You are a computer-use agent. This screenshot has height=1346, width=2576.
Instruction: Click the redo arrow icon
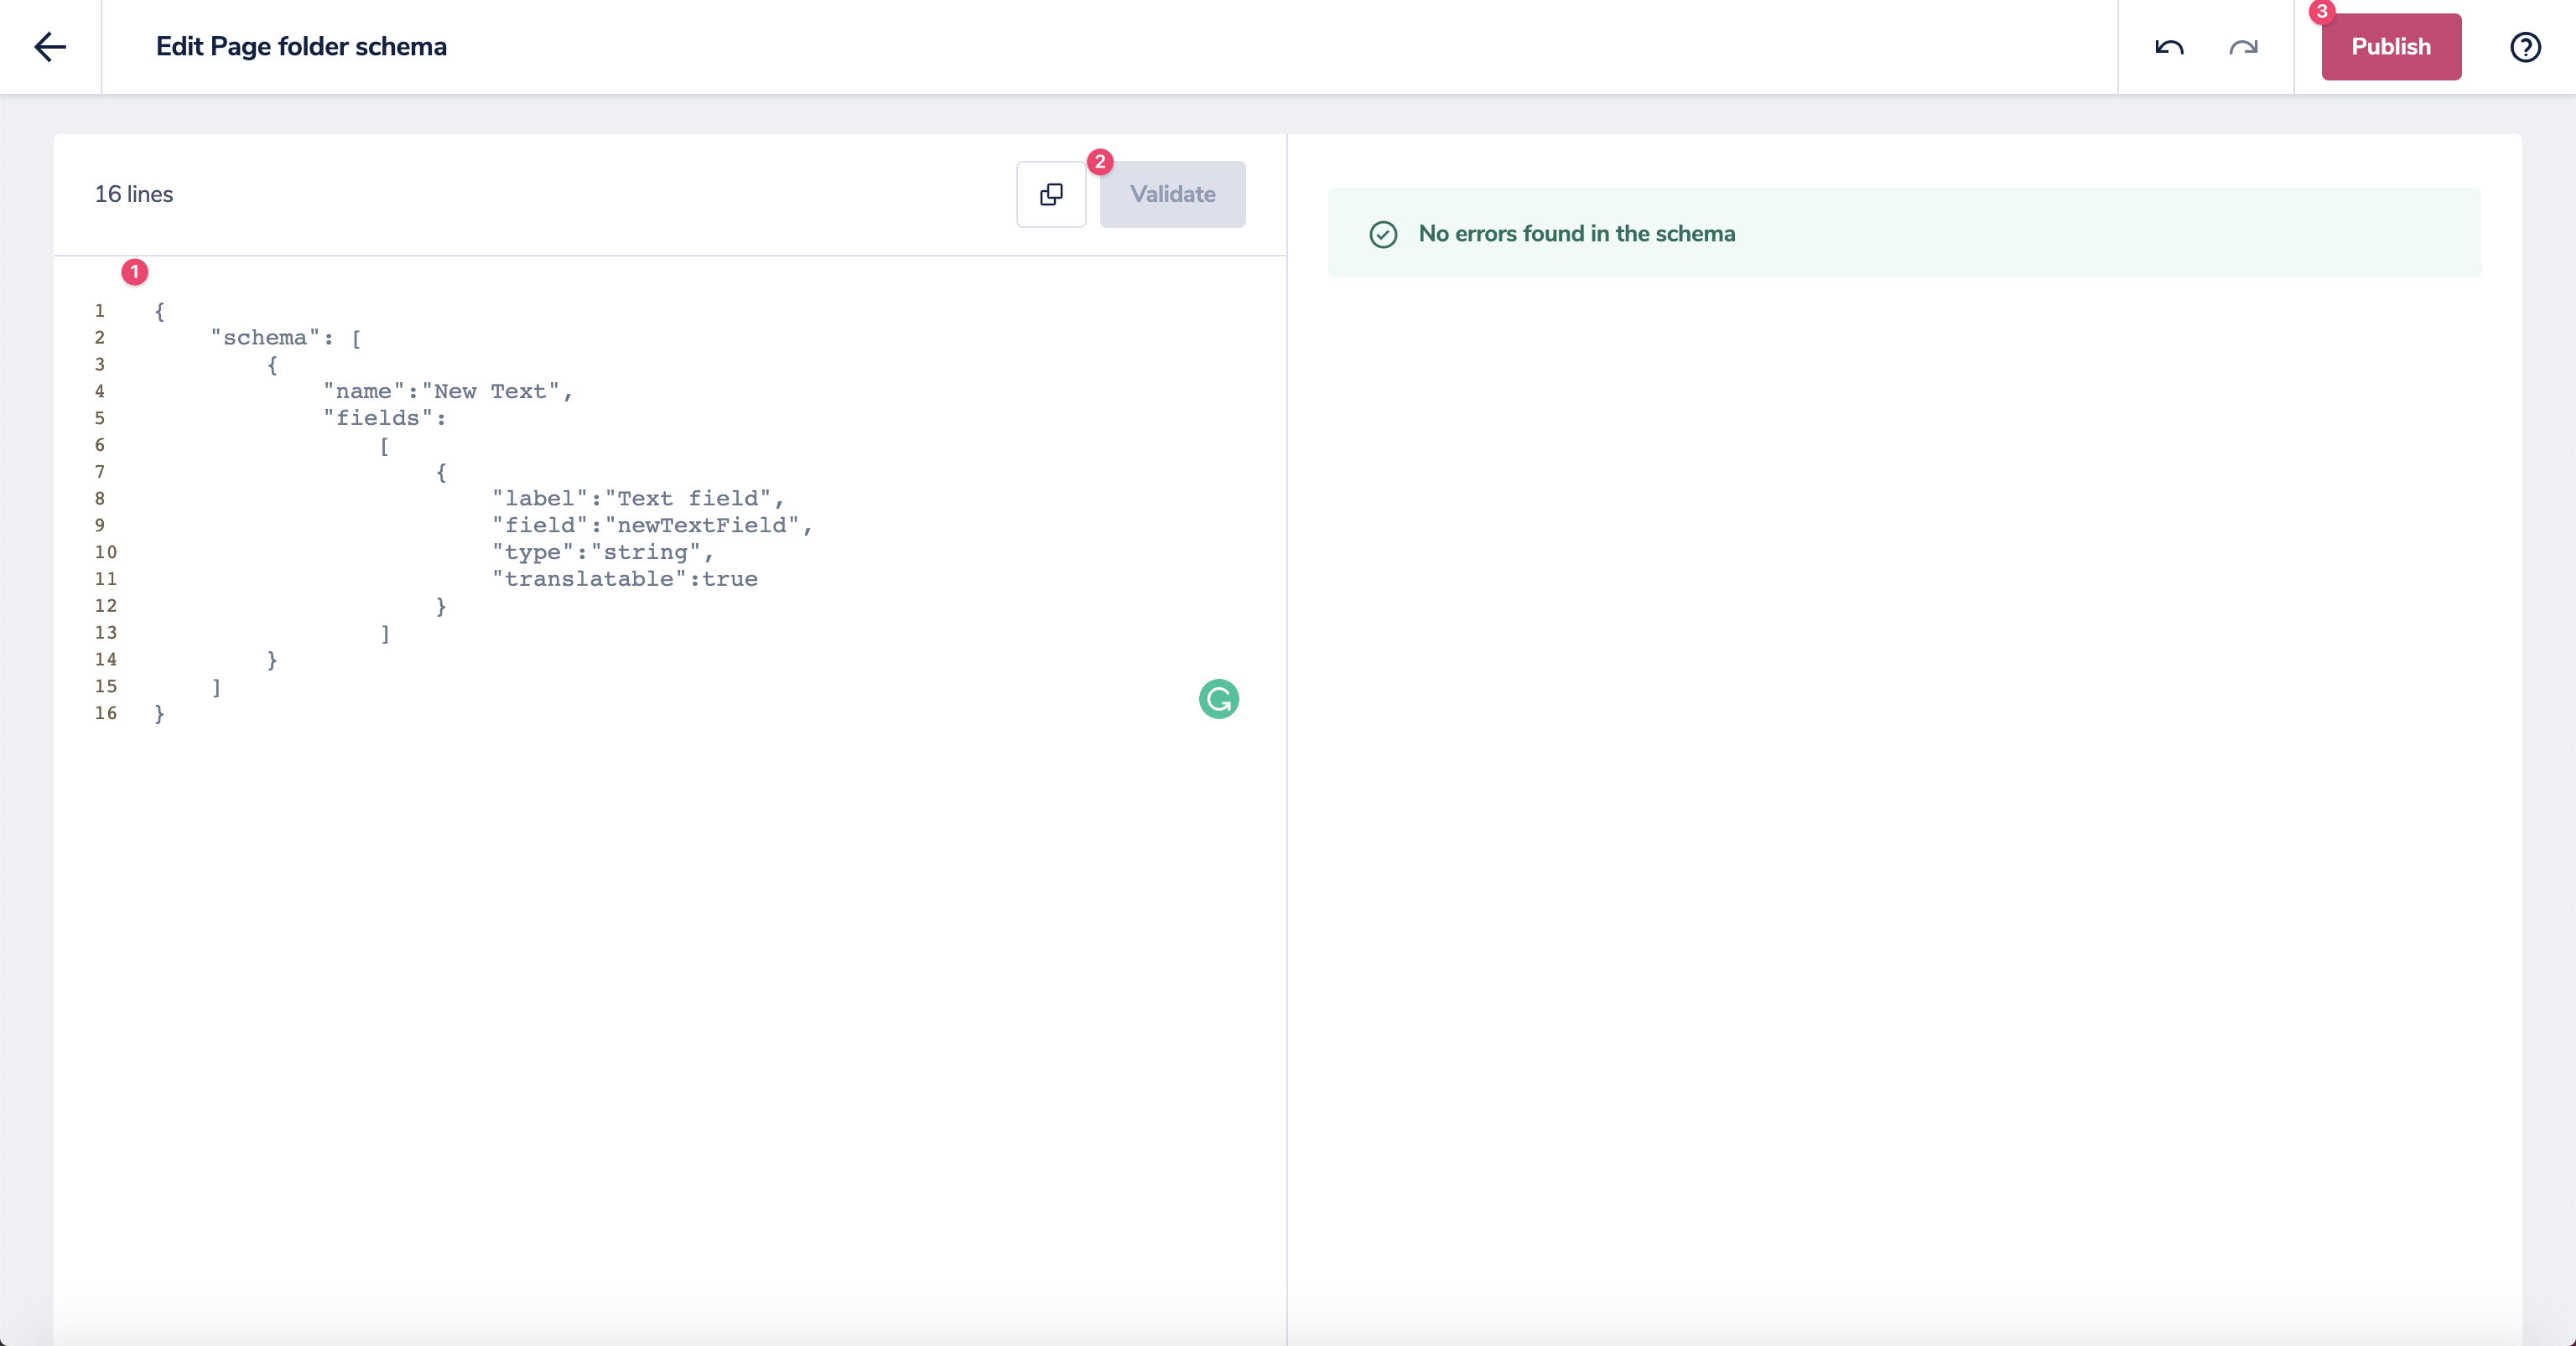2243,47
